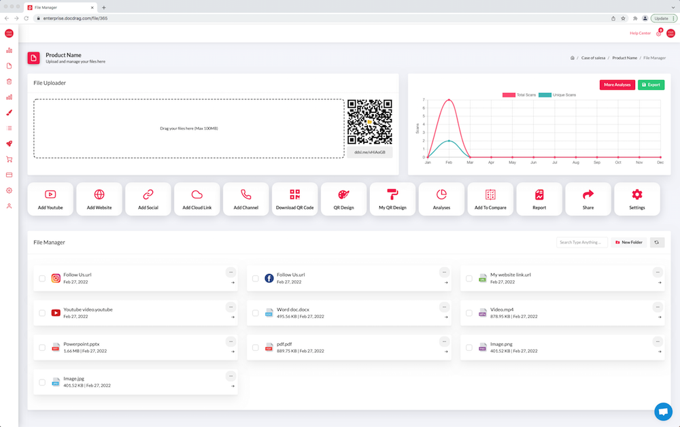The width and height of the screenshot is (680, 427).
Task: Click the Add Youtube icon tile
Action: click(50, 199)
